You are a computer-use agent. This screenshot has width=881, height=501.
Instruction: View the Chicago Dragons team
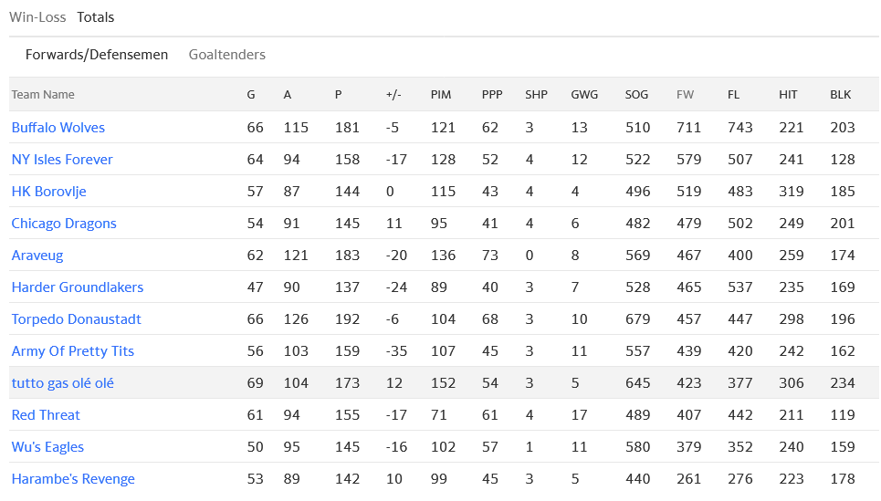click(64, 224)
